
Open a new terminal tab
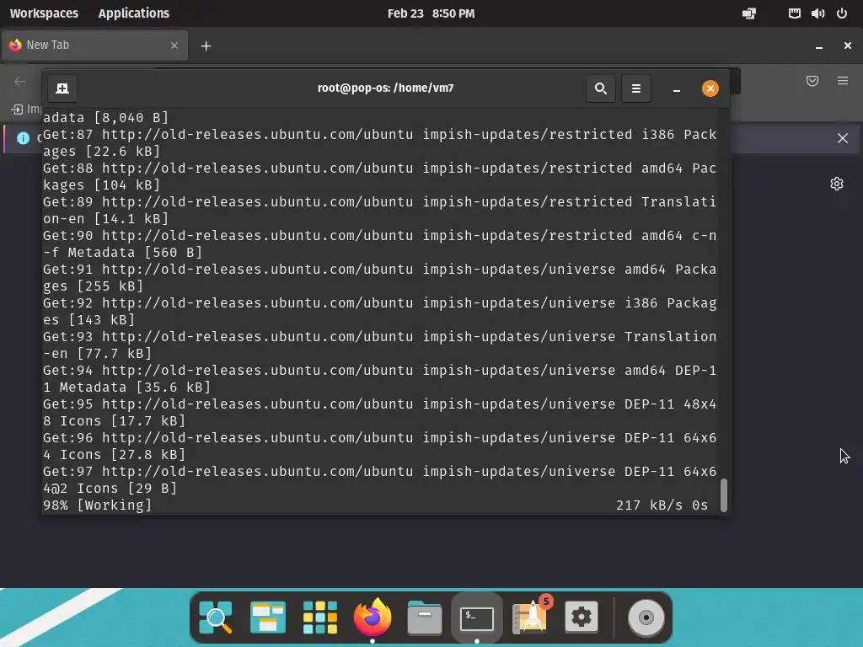pos(62,88)
